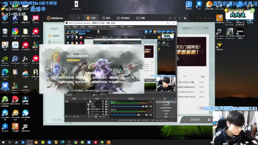Move source up in OBS sources panel
Screen dimensions: 258x145
click(x=100, y=117)
